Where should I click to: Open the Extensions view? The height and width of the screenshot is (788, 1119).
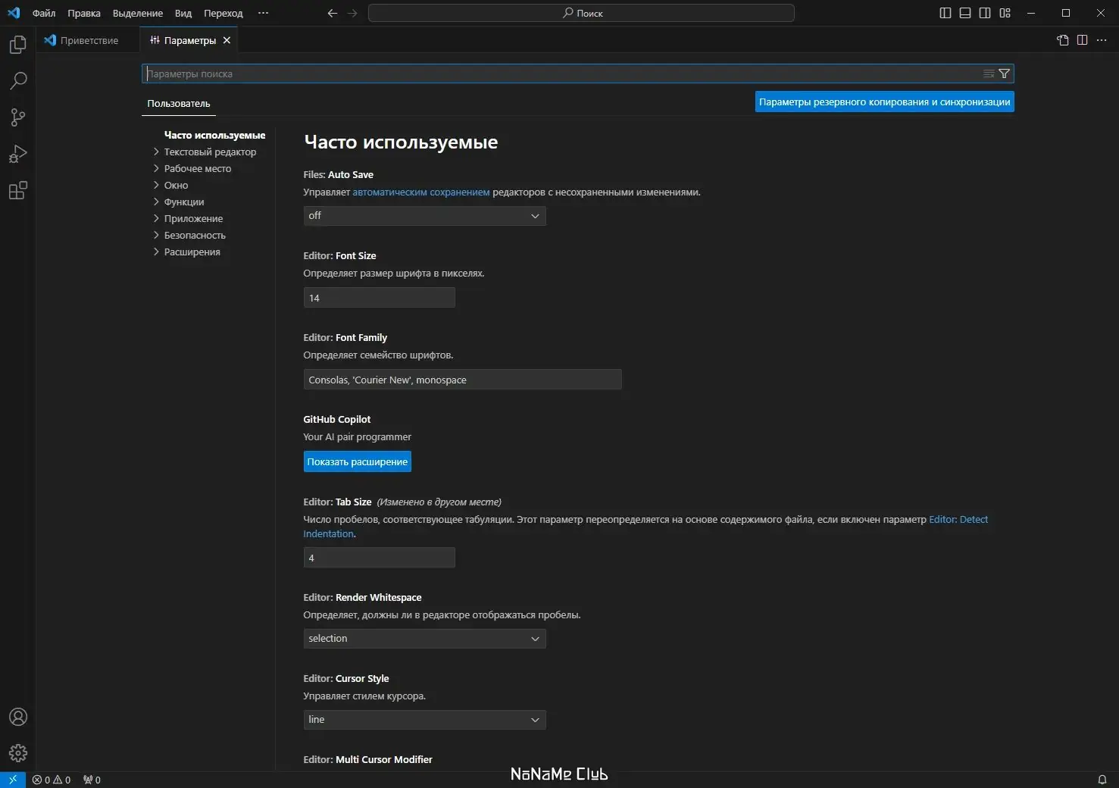(17, 190)
